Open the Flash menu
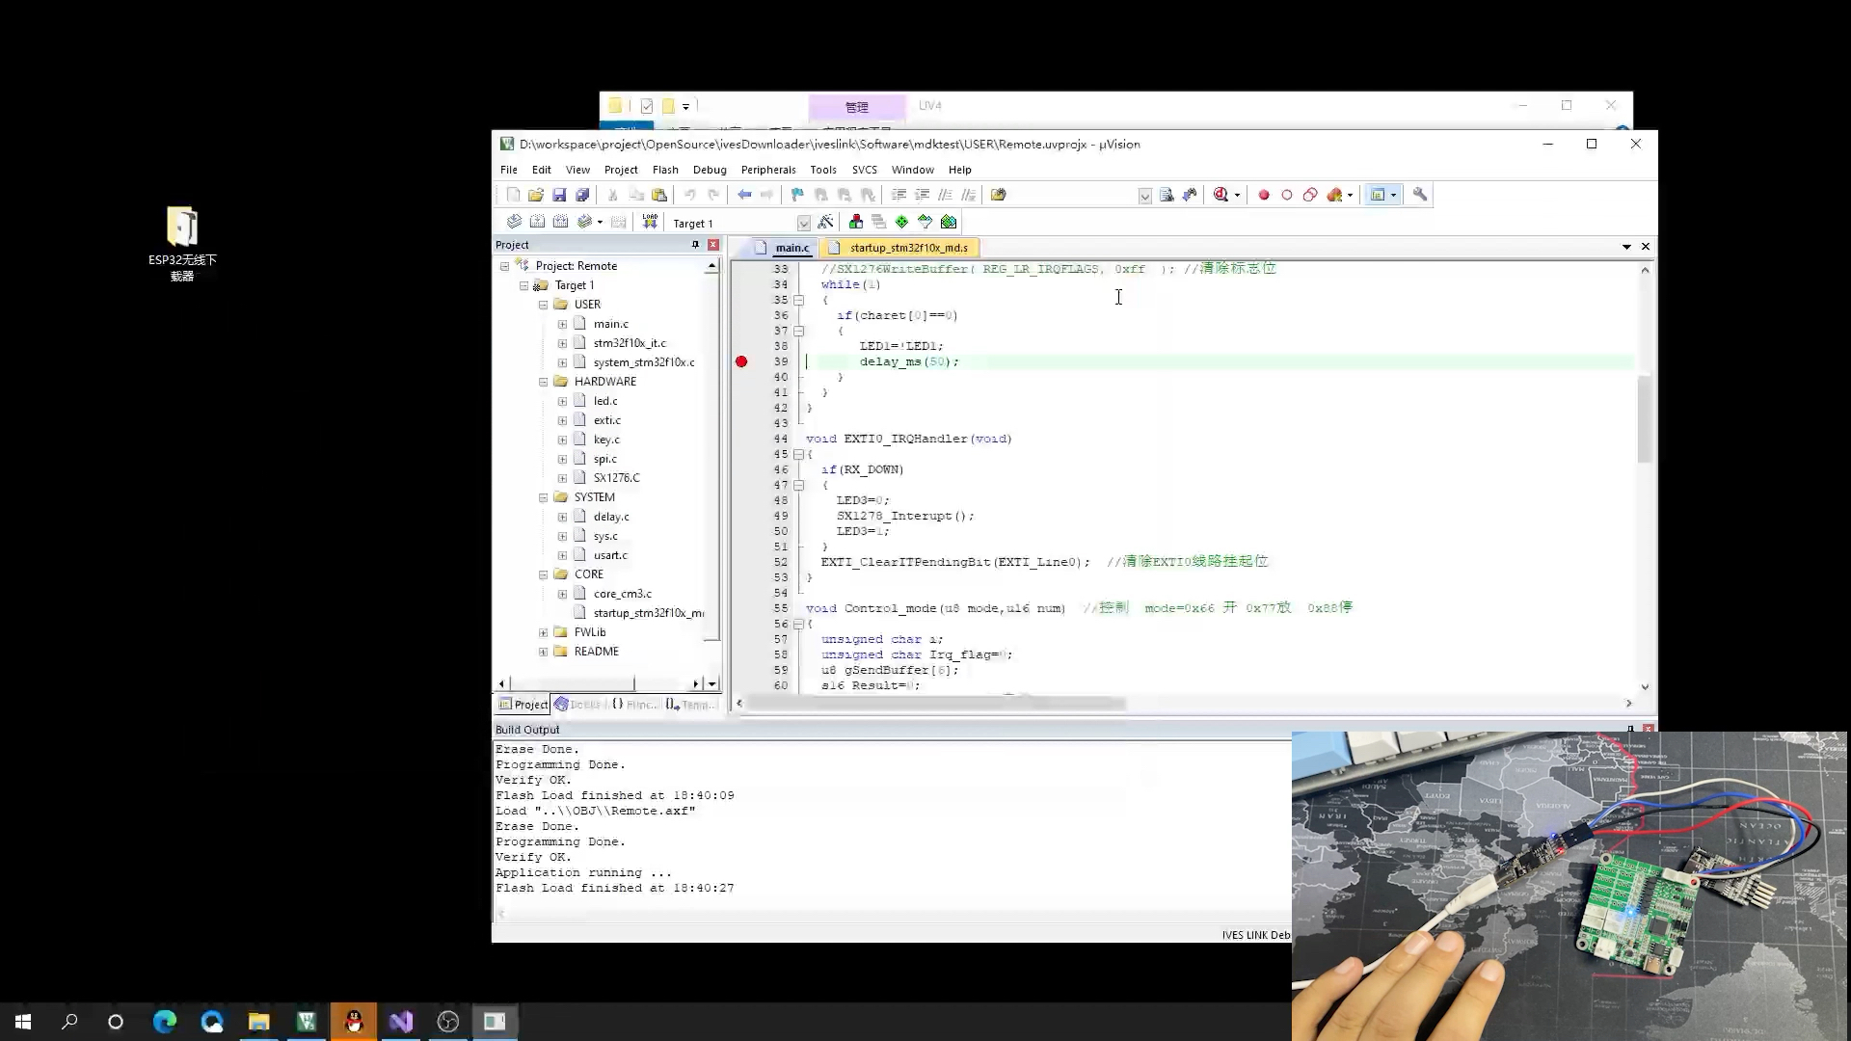1851x1041 pixels. [x=664, y=170]
